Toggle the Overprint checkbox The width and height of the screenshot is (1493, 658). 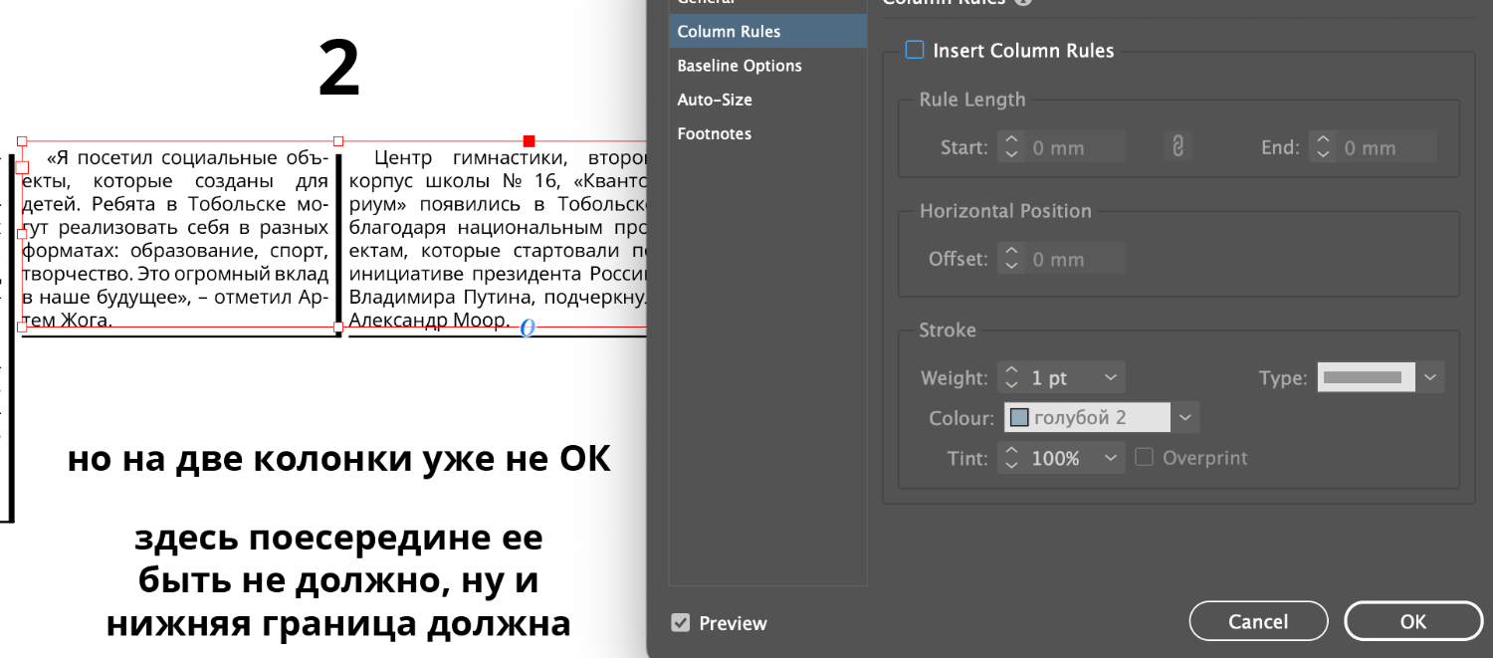point(1145,458)
